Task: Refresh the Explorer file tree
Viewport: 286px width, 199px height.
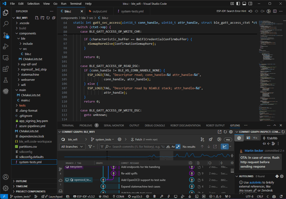Action: (x=48, y=18)
